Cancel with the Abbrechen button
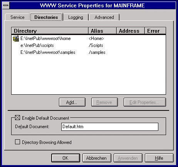Image resolution: width=178 pixels, height=167 pixels. click(97, 158)
